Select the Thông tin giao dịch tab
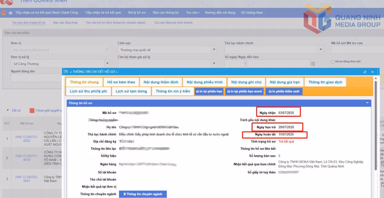The image size is (384, 198). (x=325, y=82)
